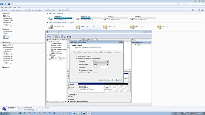
Task: Open Allocation unit size dropdown
Action: click(x=101, y=65)
